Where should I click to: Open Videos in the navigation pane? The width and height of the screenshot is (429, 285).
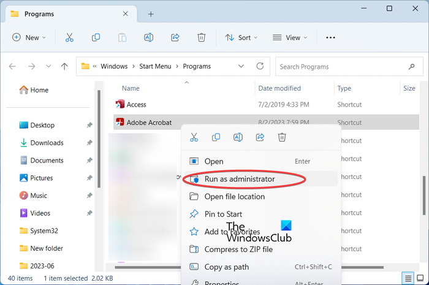click(35, 213)
